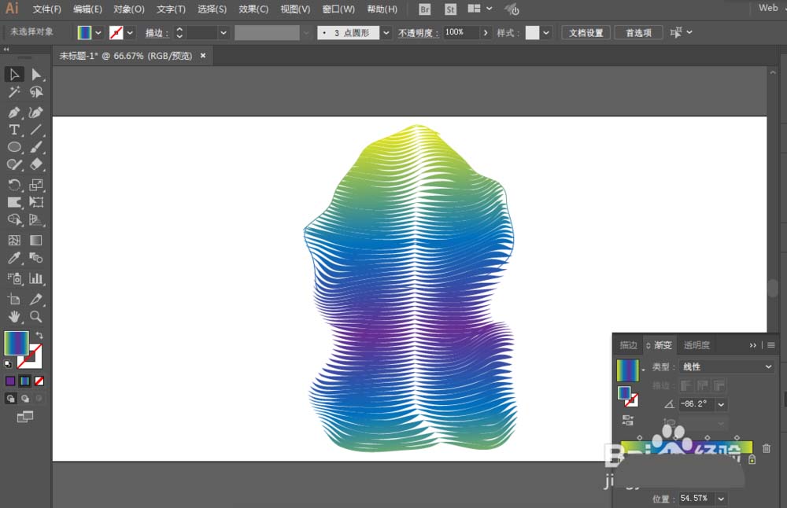Set paint mode to Color
Viewport: 787px width, 508px height.
tap(10, 381)
